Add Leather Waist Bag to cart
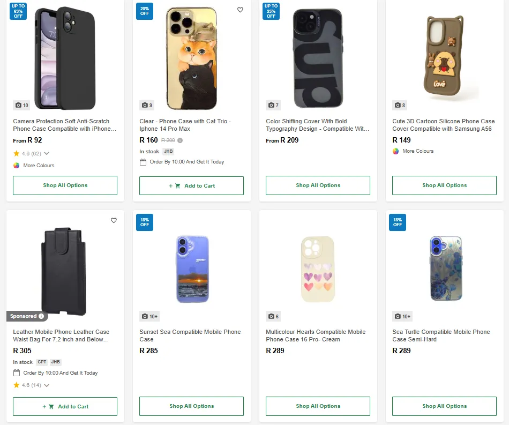The height and width of the screenshot is (425, 509). [x=65, y=406]
